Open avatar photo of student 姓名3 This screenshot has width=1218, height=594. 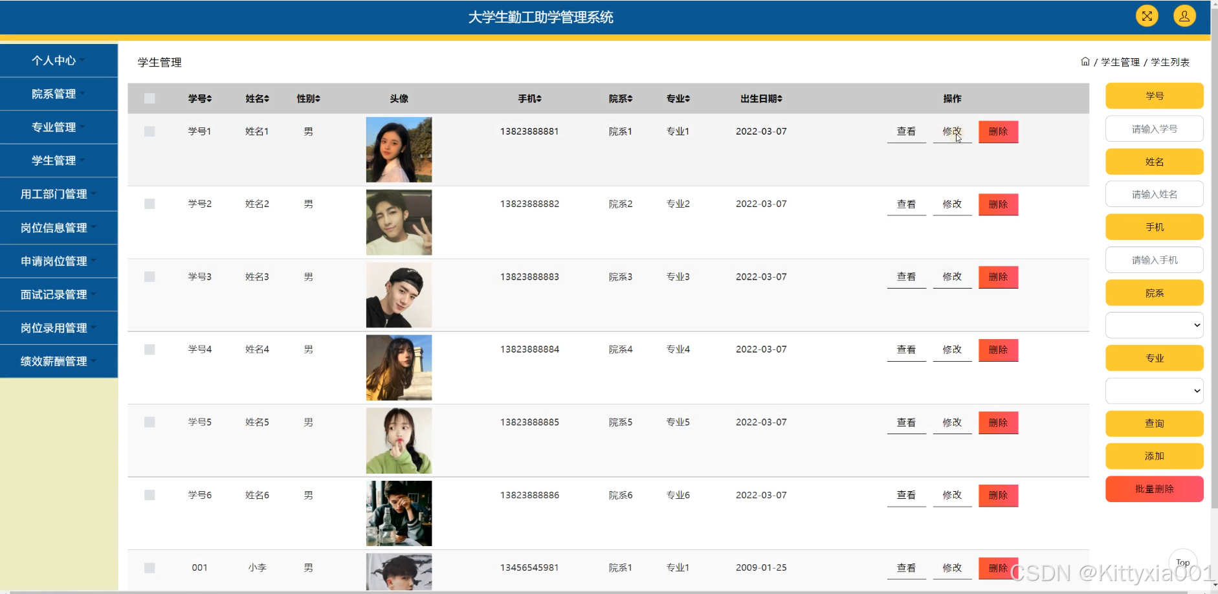[399, 295]
